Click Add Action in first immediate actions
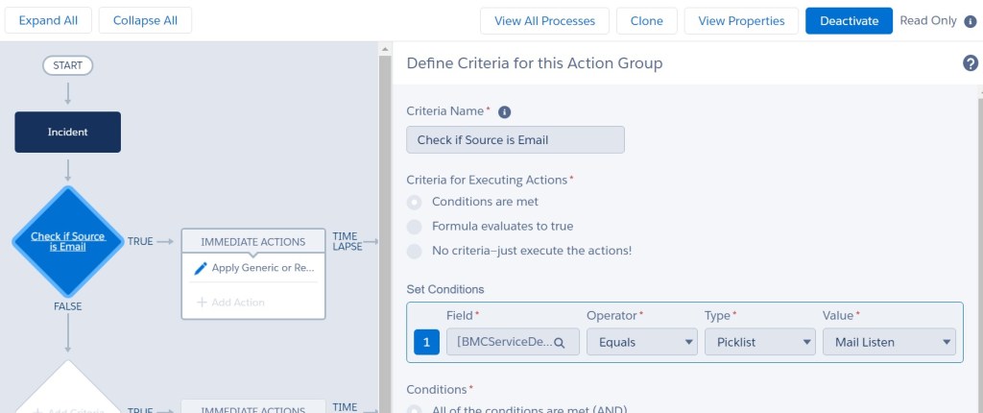Image resolution: width=983 pixels, height=413 pixels. [x=231, y=303]
